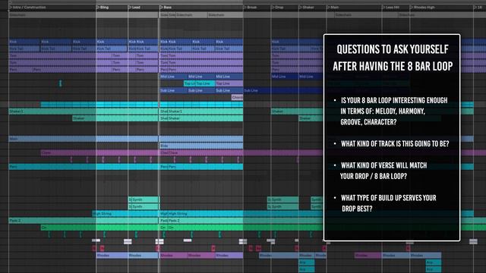Select the first Rhodes clip at Bling locator
This screenshot has height=273, width=486.
tap(112, 256)
